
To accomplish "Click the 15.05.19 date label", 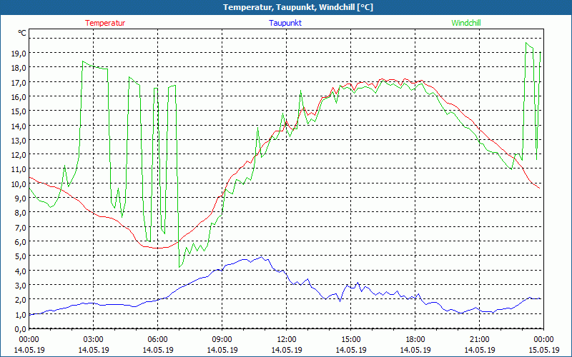I will point(543,350).
